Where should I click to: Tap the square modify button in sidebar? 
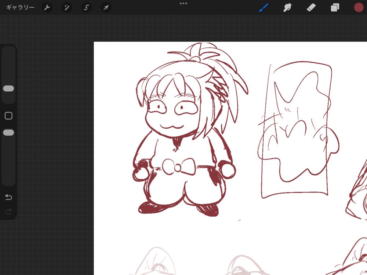pyautogui.click(x=9, y=116)
